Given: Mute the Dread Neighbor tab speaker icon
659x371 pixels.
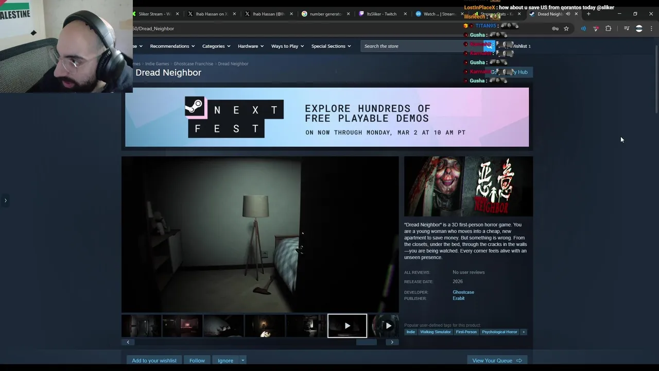Looking at the screenshot, I should click(568, 14).
